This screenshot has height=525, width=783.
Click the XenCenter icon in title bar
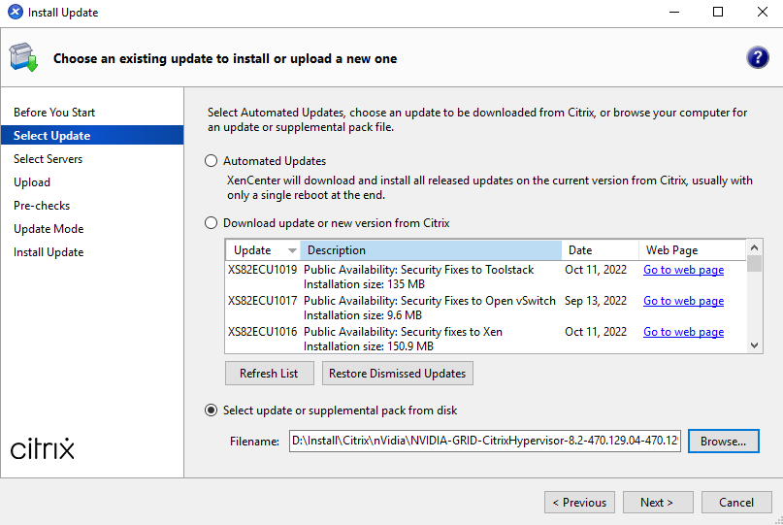pos(16,12)
